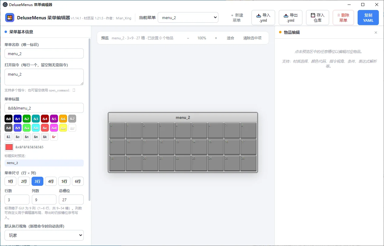Viewport: 384px width, 246px height.
Task: Insert the &l bold format code
Action: (8, 137)
